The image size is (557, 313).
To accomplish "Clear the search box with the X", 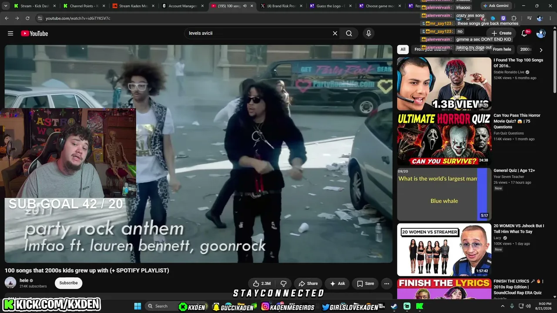I will coord(335,33).
